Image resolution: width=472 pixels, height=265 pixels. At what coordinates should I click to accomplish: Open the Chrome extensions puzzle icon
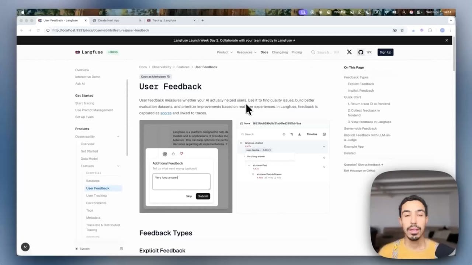430,30
